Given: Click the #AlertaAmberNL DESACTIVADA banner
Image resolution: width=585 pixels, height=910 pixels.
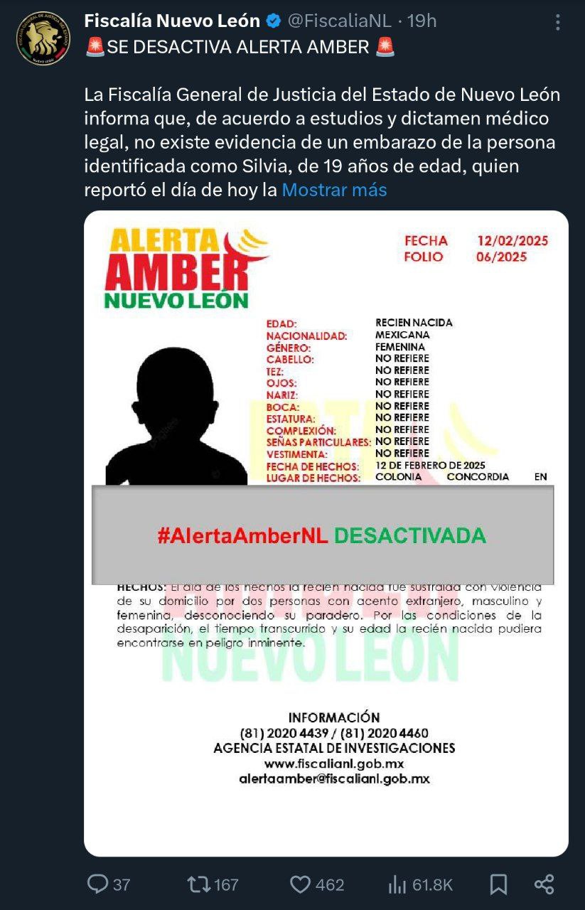Looking at the screenshot, I should [x=323, y=535].
